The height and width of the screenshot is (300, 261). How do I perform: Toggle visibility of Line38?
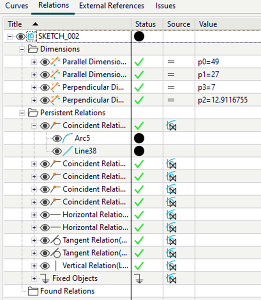pos(57,151)
